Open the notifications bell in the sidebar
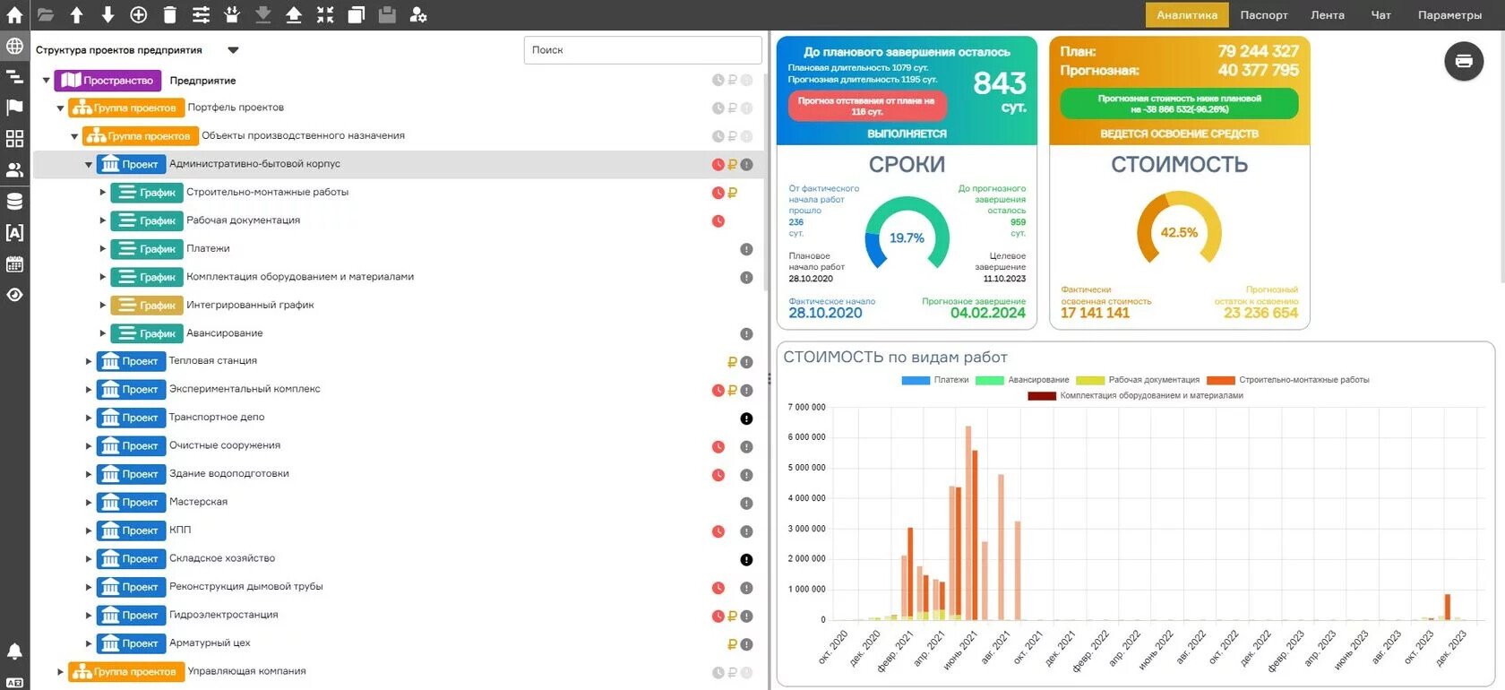Image resolution: width=1505 pixels, height=690 pixels. point(14,651)
